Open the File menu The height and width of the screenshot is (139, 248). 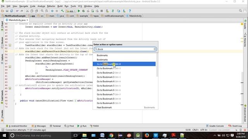point(3,6)
